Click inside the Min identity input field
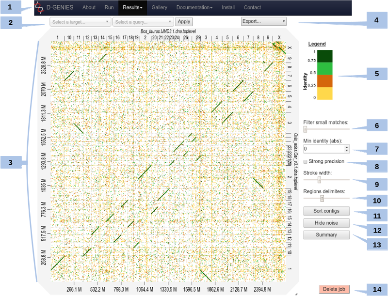 (x=323, y=149)
